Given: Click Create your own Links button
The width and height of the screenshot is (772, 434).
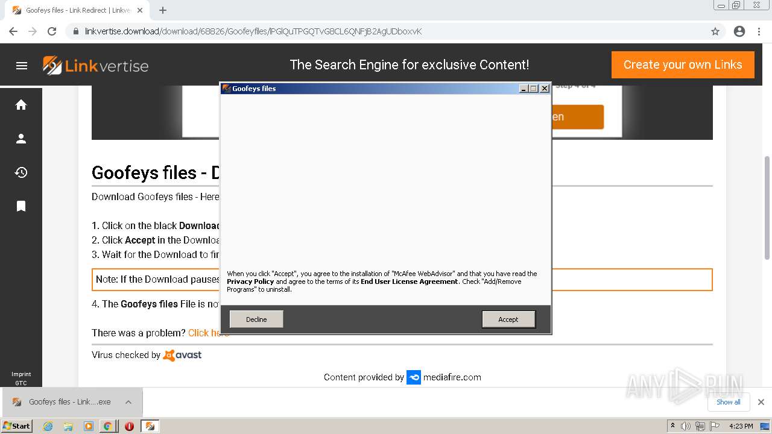Looking at the screenshot, I should [x=683, y=64].
